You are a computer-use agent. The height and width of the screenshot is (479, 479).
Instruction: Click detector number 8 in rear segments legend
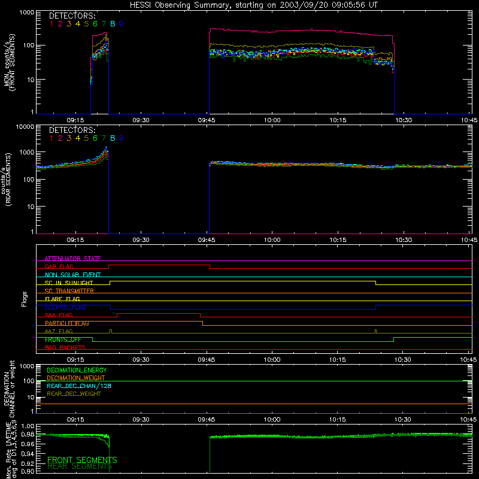113,138
